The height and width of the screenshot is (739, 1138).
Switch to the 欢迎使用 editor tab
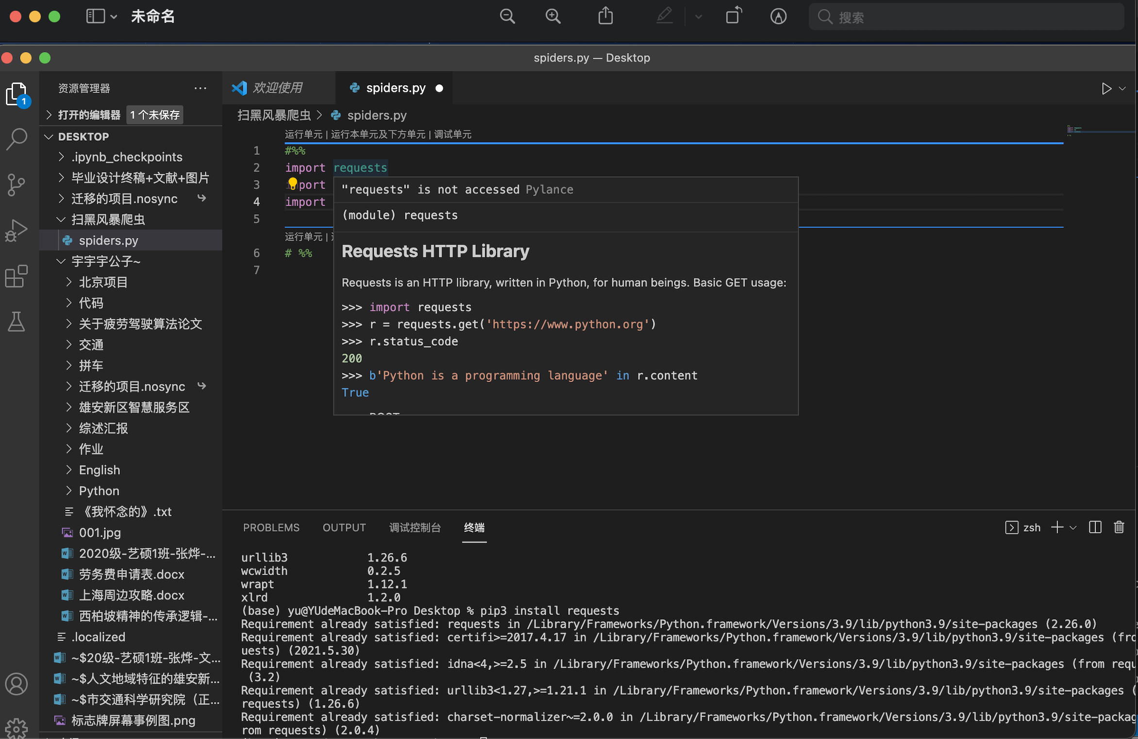(279, 88)
